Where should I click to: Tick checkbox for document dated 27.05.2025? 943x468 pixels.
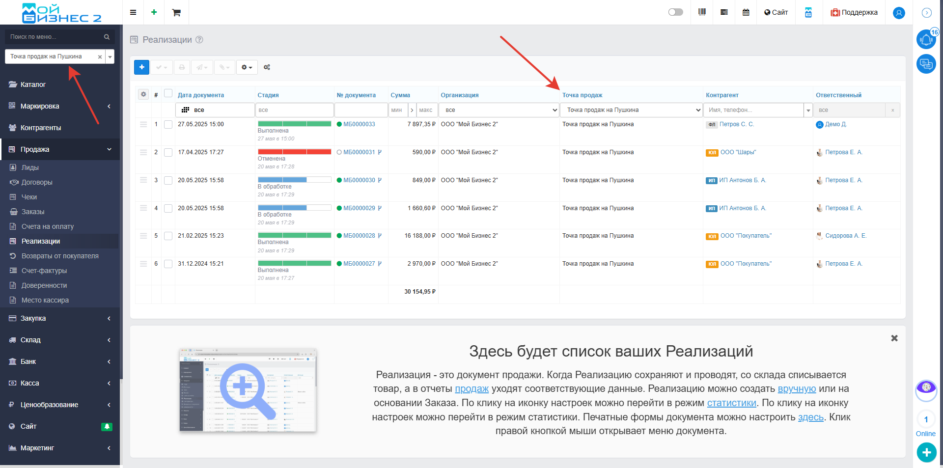[x=168, y=125]
